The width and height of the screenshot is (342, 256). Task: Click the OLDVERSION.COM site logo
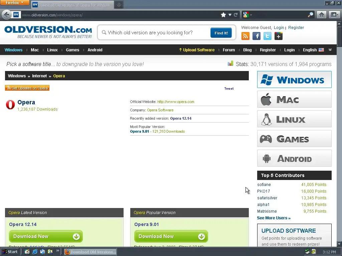pyautogui.click(x=48, y=32)
